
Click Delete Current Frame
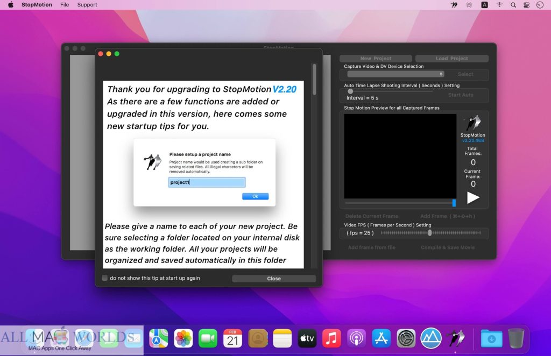[371, 216]
